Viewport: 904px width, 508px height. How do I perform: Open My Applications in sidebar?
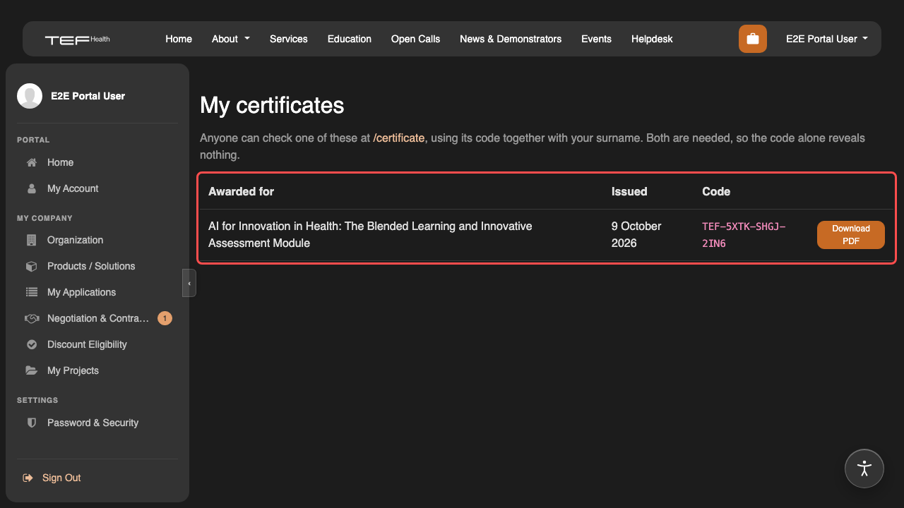[x=81, y=292]
